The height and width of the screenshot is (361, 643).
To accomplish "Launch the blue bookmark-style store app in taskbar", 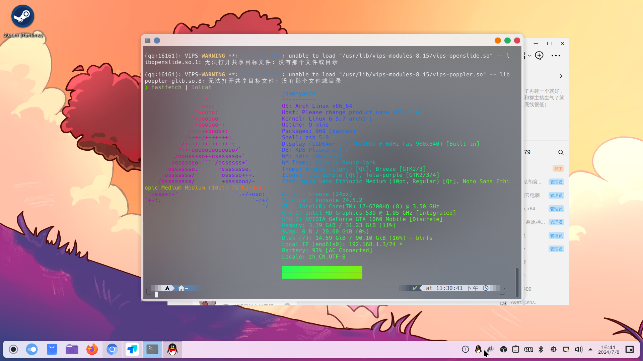I will pos(52,349).
